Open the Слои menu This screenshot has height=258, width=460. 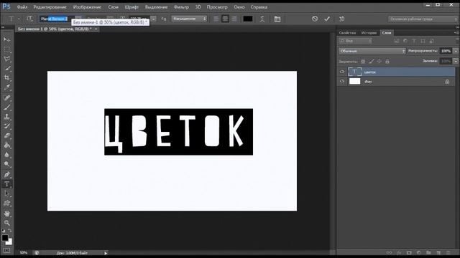(113, 7)
